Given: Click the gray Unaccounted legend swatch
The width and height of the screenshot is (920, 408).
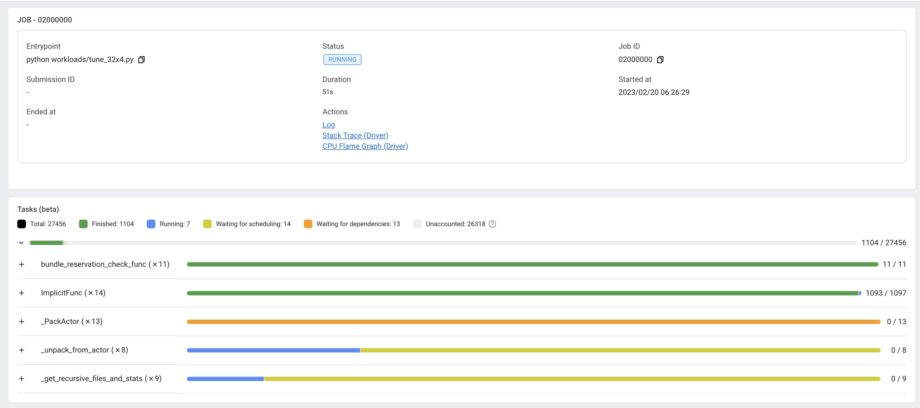Looking at the screenshot, I should tap(417, 224).
